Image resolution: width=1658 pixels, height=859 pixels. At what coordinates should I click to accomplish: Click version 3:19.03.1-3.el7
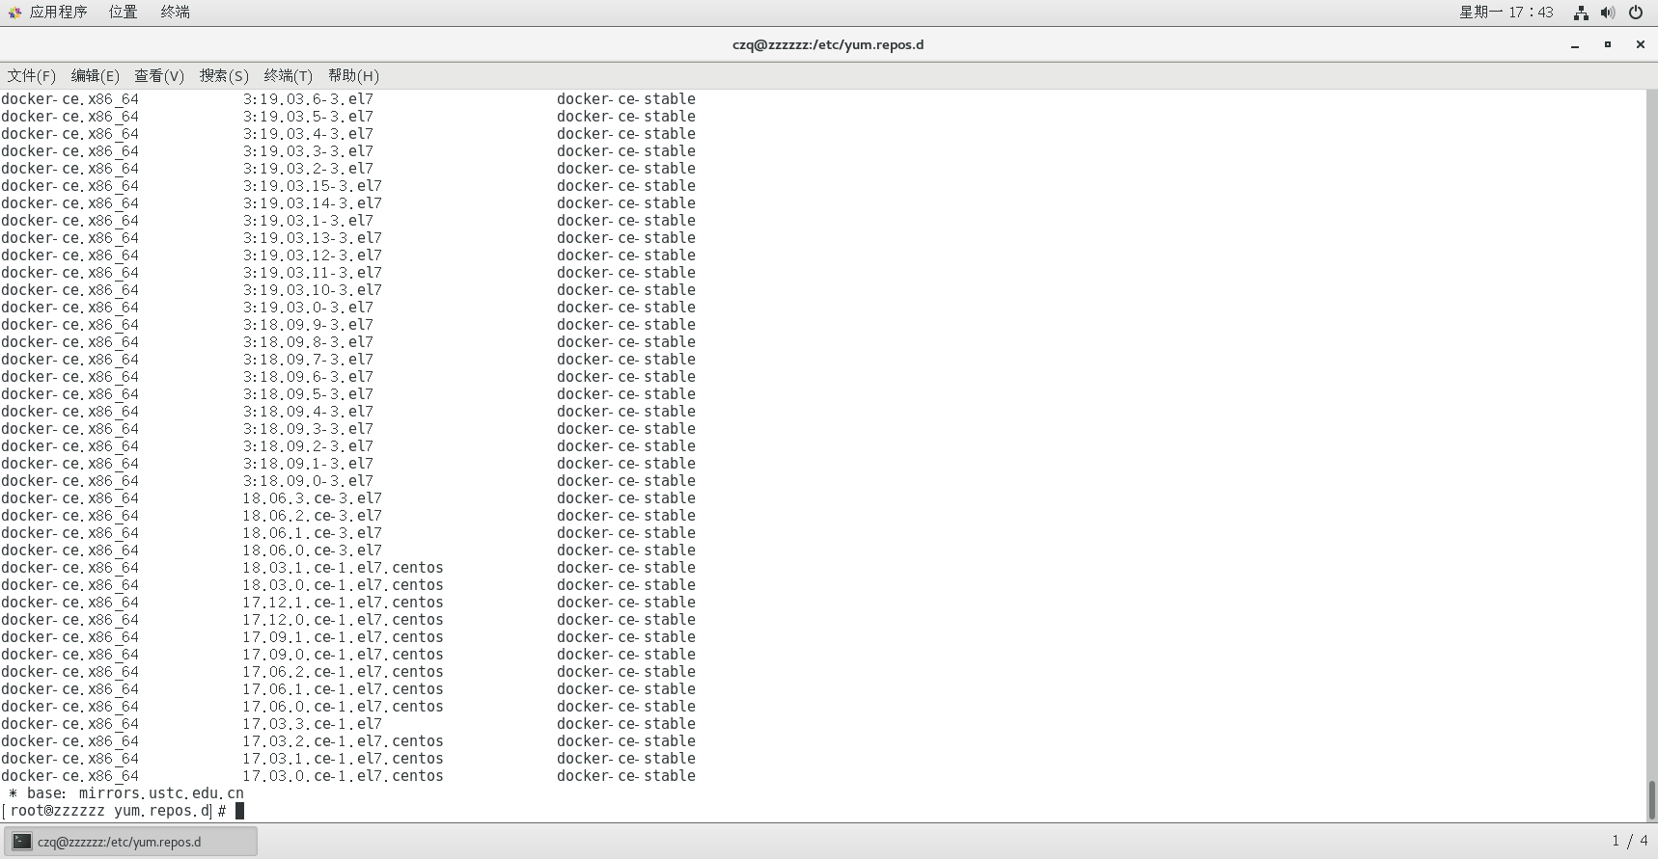click(308, 221)
